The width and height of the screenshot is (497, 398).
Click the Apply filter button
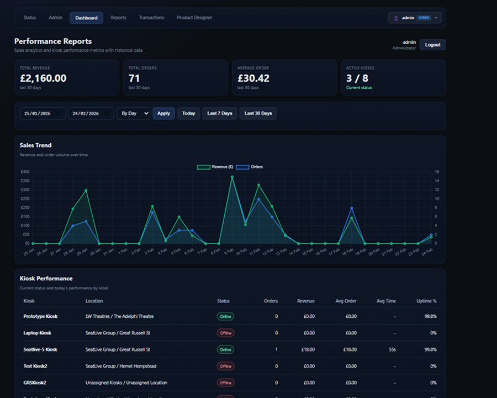pyautogui.click(x=163, y=113)
